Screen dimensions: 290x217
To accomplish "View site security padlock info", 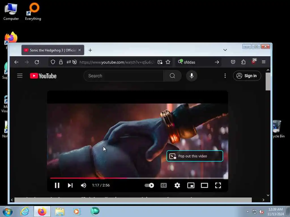I will coord(61,62).
